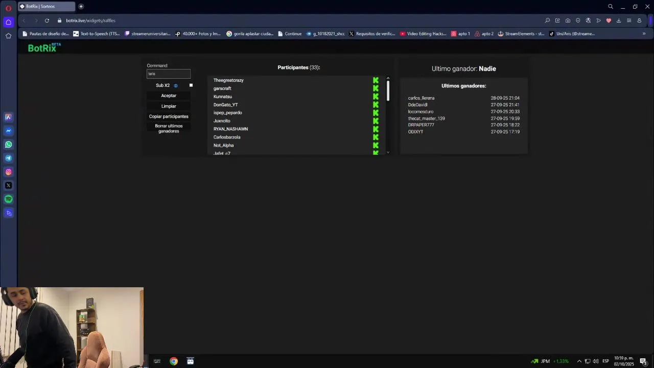The image size is (654, 368).
Task: Search open tabs from the title bar
Action: click(610, 7)
